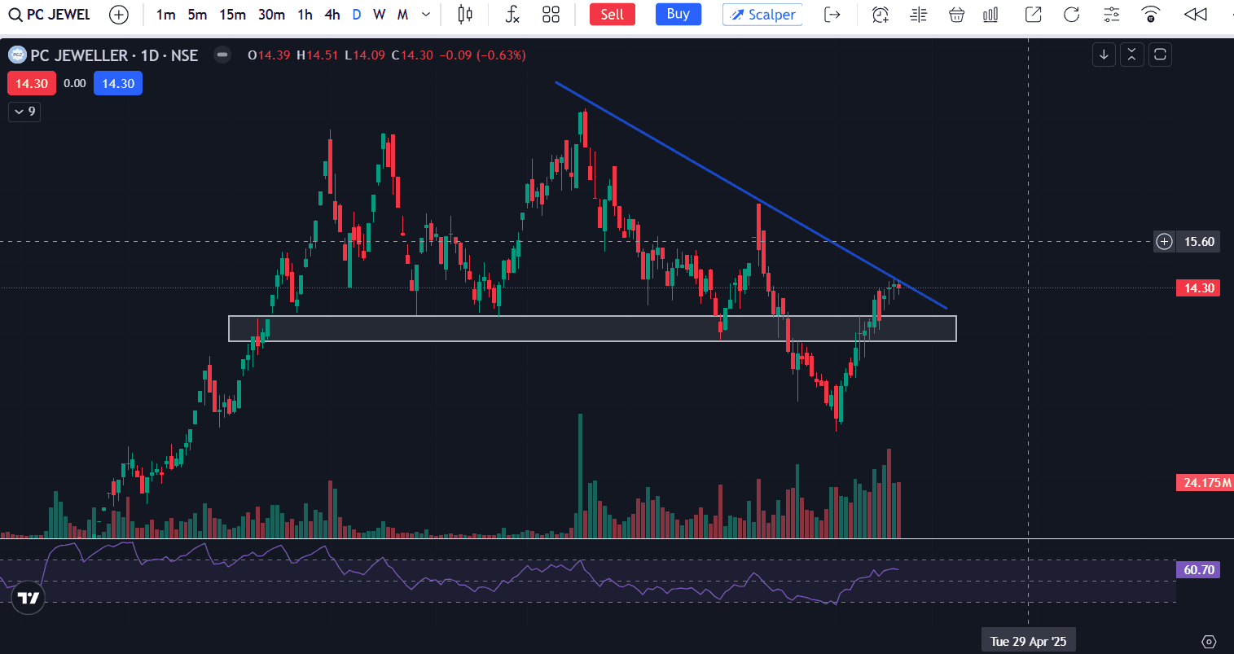Open the time axis settings hexagon icon
The image size is (1234, 654).
click(x=1209, y=642)
